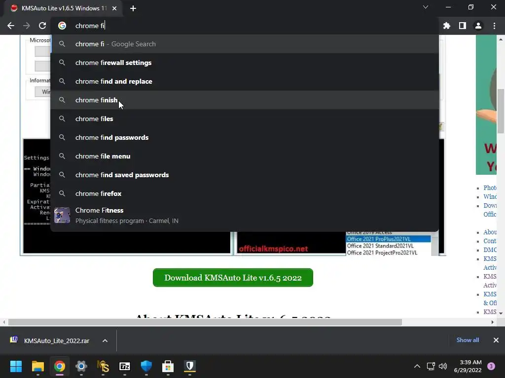Select Office 2021 Standard2021VL list entry
Viewport: 505px width, 378px height.
click(x=380, y=246)
